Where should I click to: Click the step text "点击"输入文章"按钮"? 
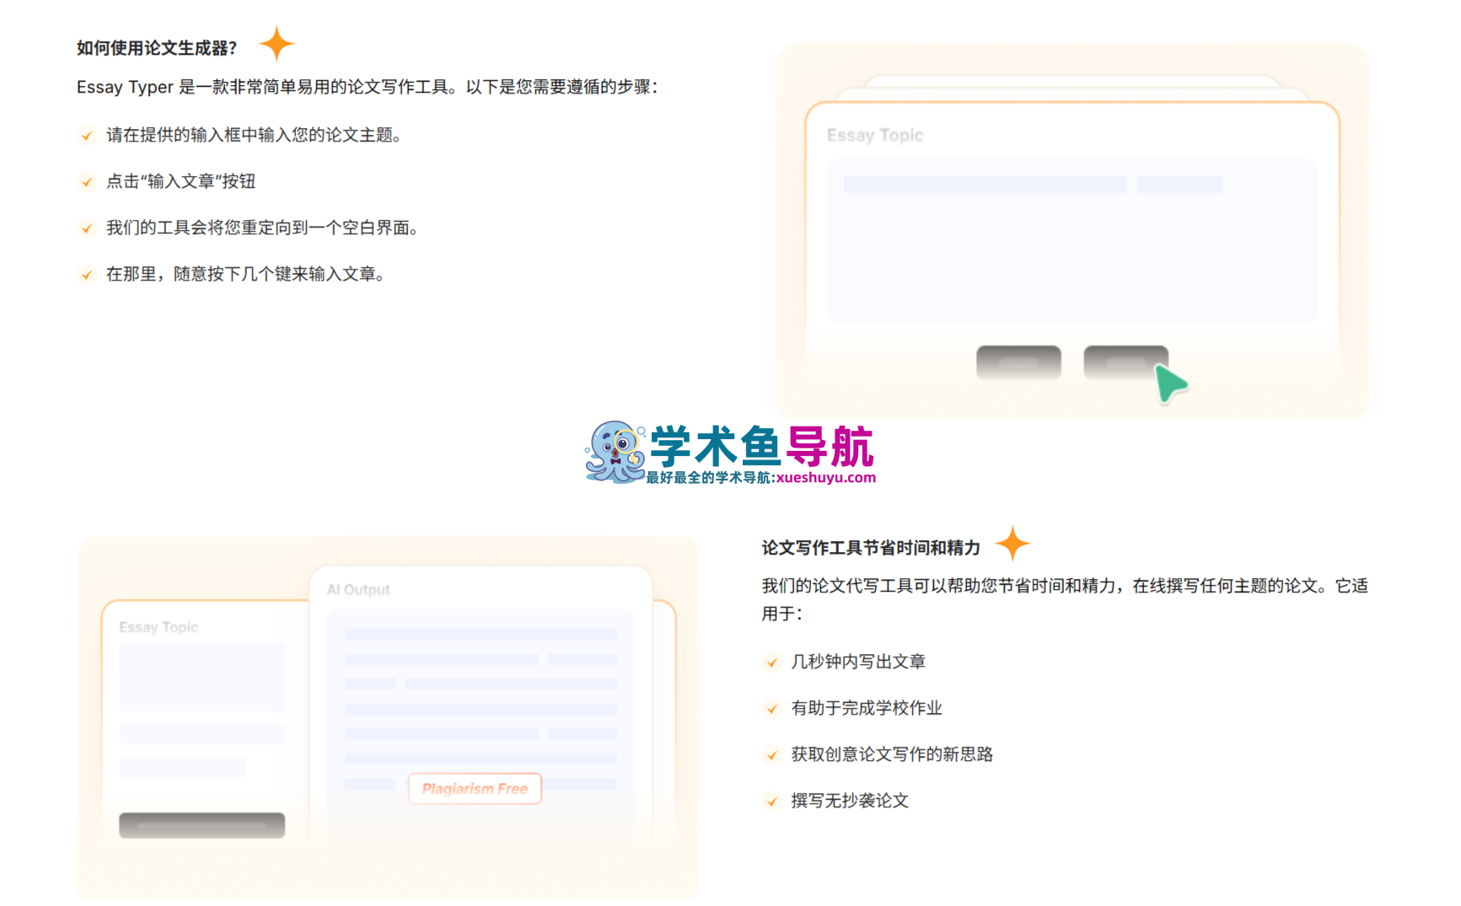180,181
